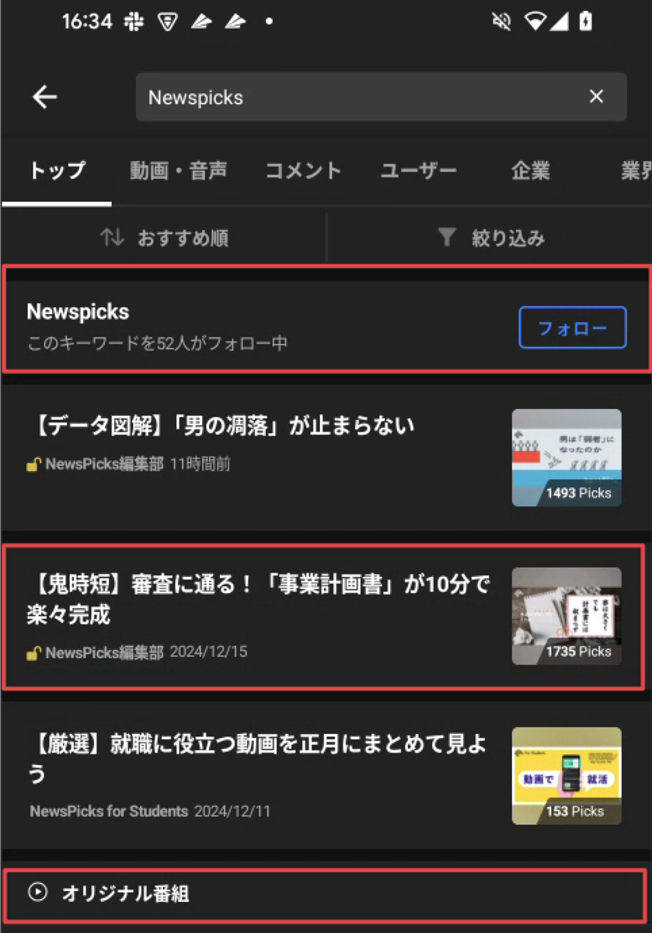Follow the Newspicks keyword

click(573, 328)
